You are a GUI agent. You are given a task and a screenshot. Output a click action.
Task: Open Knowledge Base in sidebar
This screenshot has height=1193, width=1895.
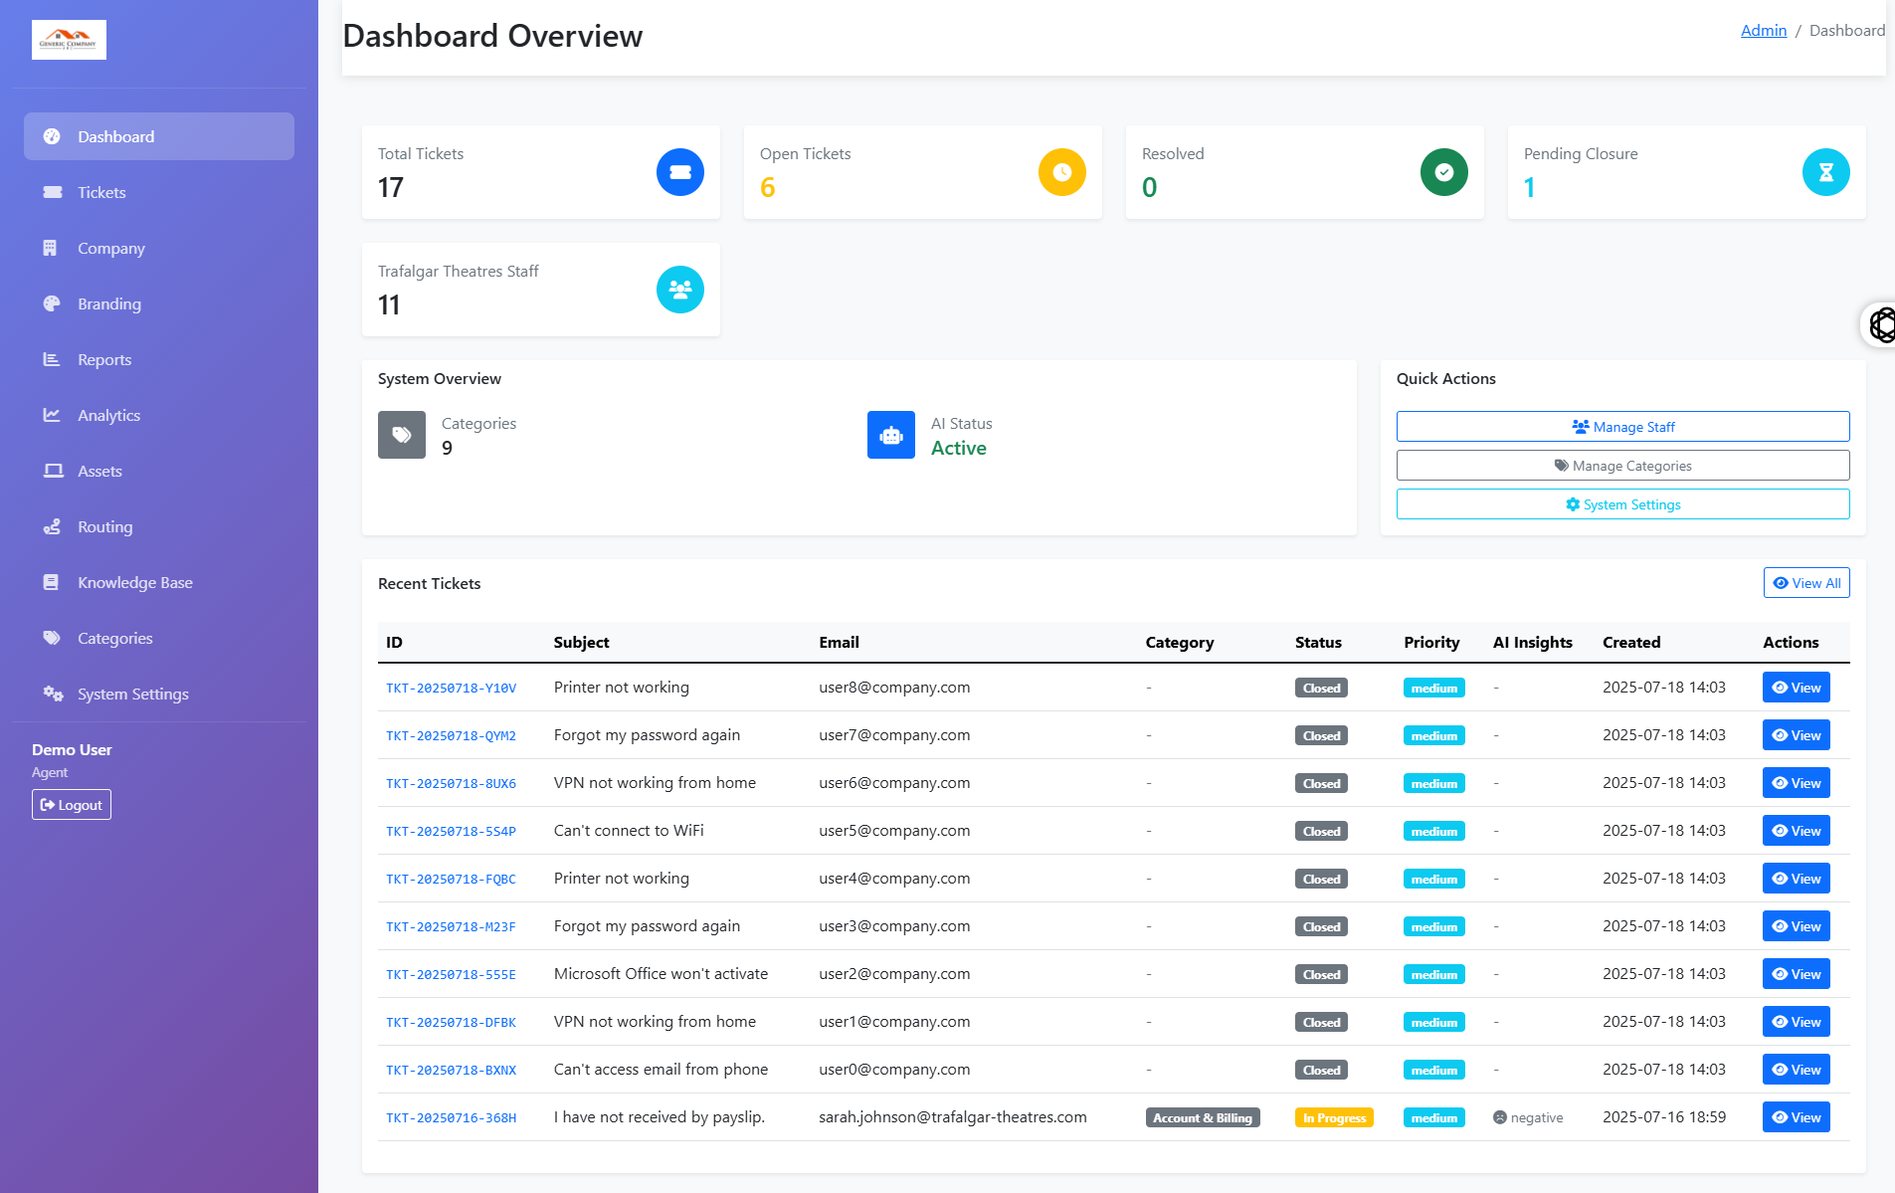[159, 582]
